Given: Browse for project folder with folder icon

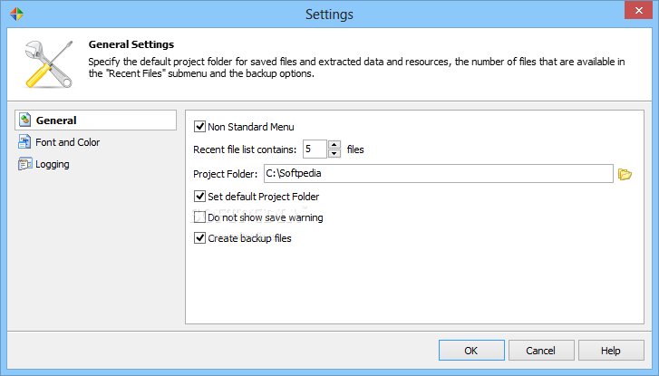Looking at the screenshot, I should [625, 174].
